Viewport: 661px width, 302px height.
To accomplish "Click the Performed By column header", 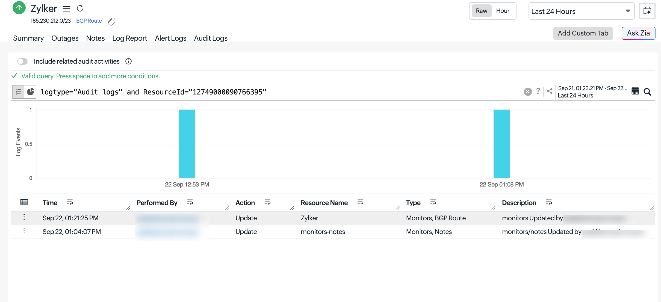I will (157, 203).
